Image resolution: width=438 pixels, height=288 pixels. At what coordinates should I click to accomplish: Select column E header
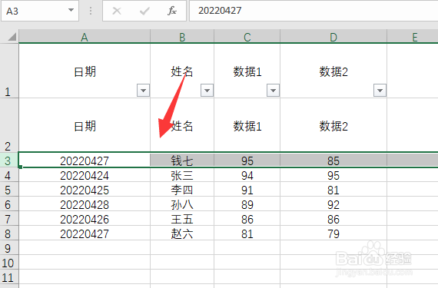pos(413,37)
